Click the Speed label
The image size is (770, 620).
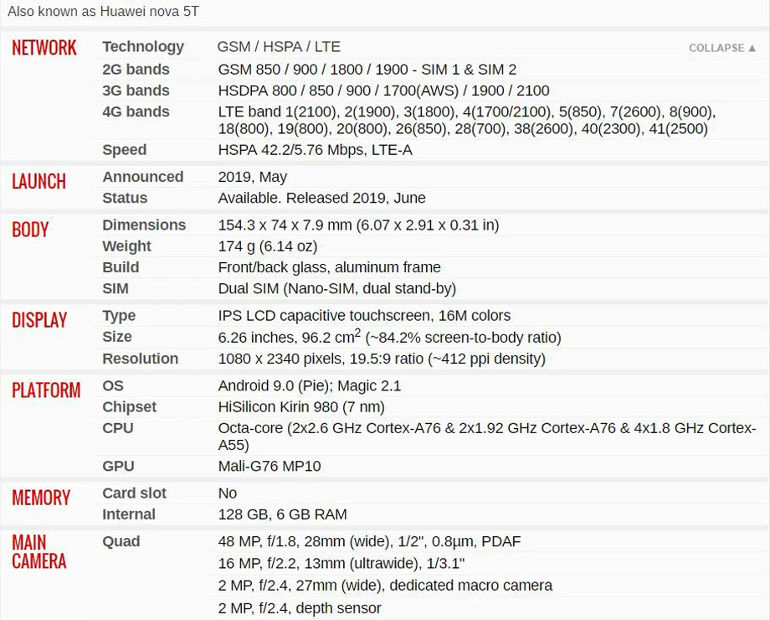(x=124, y=149)
